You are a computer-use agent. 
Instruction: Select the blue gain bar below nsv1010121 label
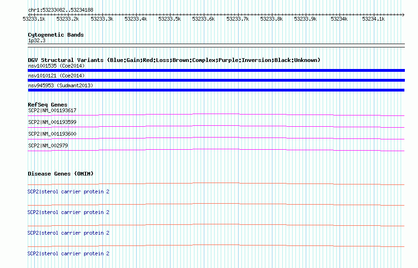216,80
